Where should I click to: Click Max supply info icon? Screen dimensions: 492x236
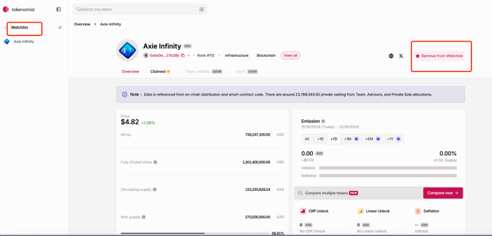144,217
